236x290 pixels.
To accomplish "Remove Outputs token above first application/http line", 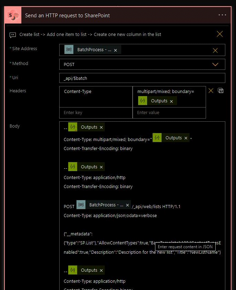I will [x=101, y=167].
